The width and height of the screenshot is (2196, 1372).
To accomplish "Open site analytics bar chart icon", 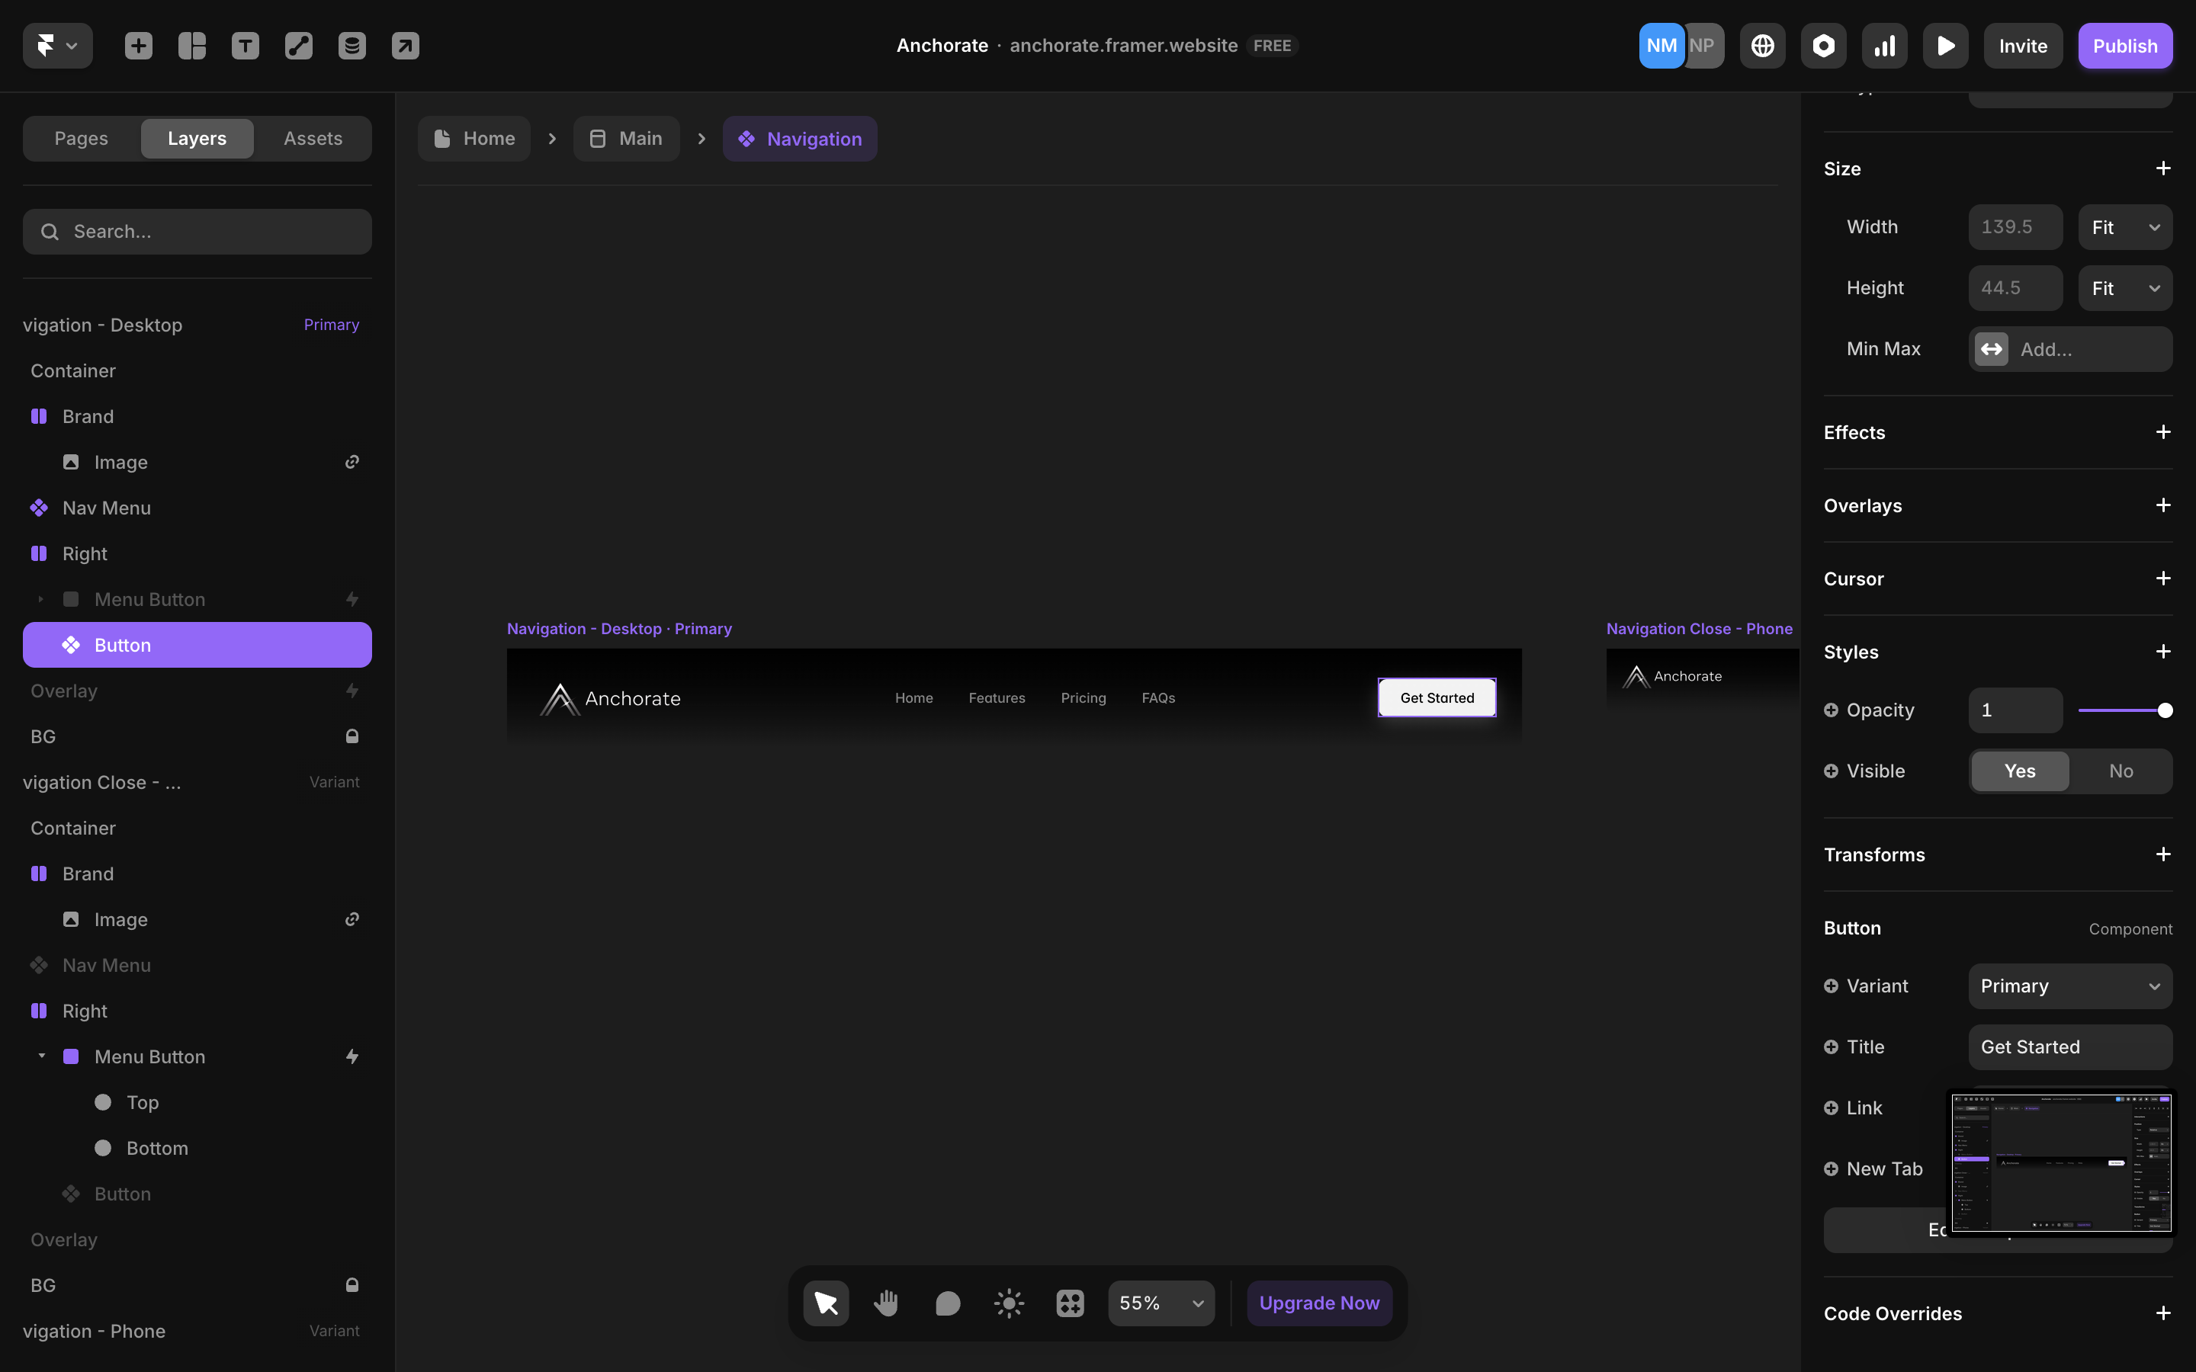I will coord(1885,46).
